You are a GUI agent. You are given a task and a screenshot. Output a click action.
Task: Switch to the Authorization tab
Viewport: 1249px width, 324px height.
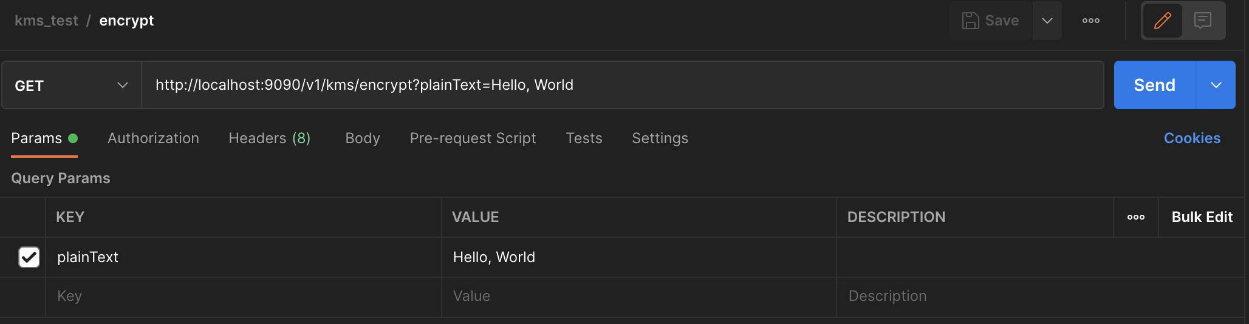click(x=153, y=138)
